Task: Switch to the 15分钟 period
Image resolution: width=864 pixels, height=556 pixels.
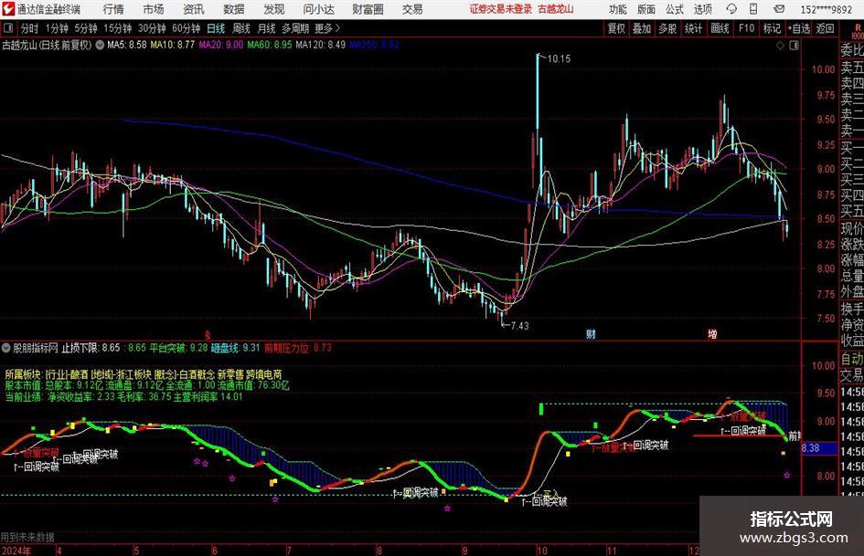Action: click(x=117, y=28)
